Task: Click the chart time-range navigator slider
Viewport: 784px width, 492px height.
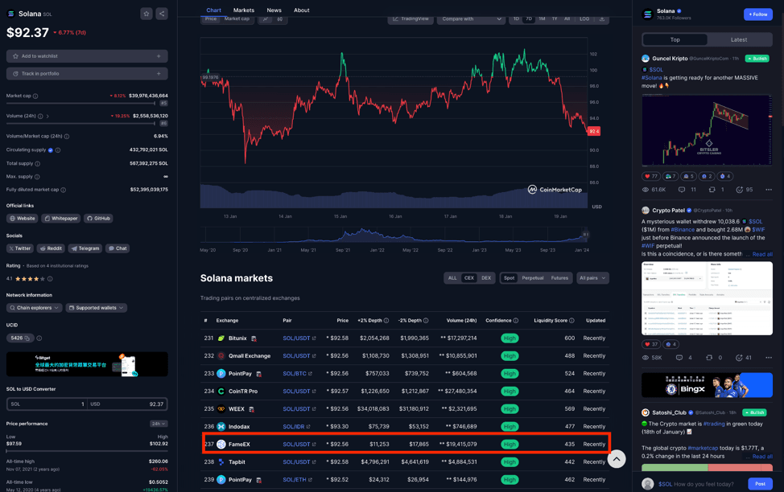Action: click(394, 236)
